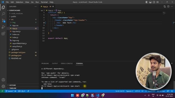Image resolution: width=175 pixels, height=98 pixels.
Task: Change UTF-8 file encoding
Action: click(137, 91)
